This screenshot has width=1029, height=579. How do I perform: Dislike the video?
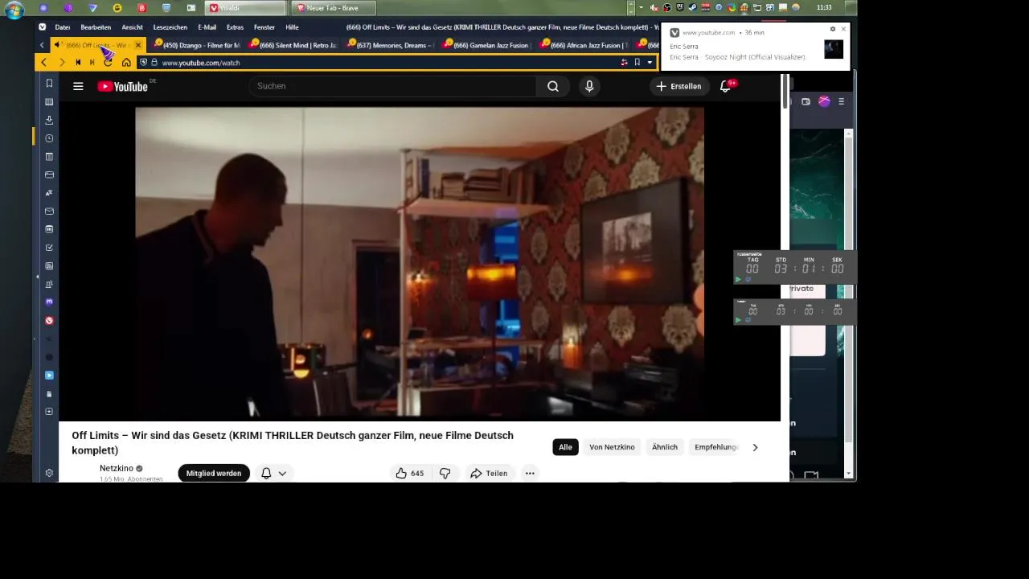(x=445, y=474)
